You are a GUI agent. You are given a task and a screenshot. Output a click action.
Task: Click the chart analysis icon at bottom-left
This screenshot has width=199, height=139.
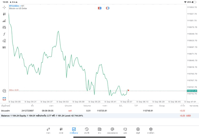[x=4, y=91]
